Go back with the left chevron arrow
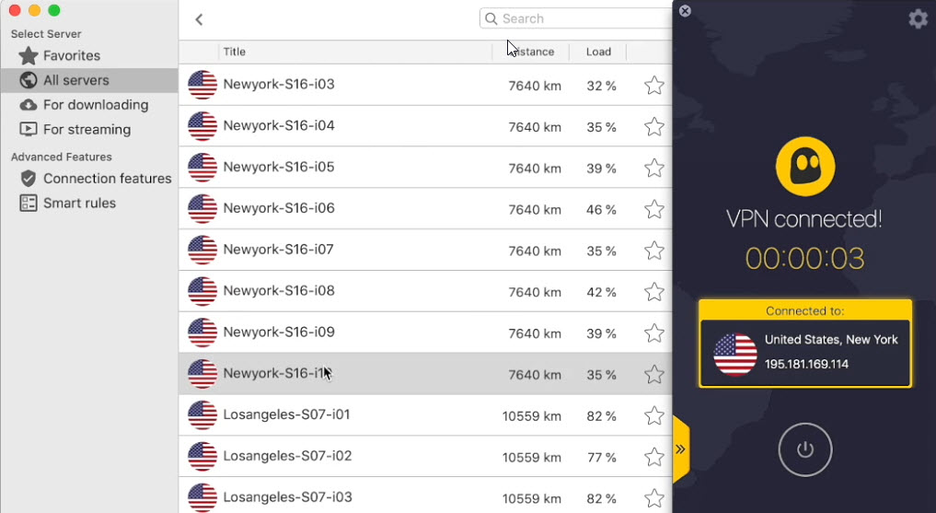This screenshot has height=513, width=936. (x=200, y=19)
